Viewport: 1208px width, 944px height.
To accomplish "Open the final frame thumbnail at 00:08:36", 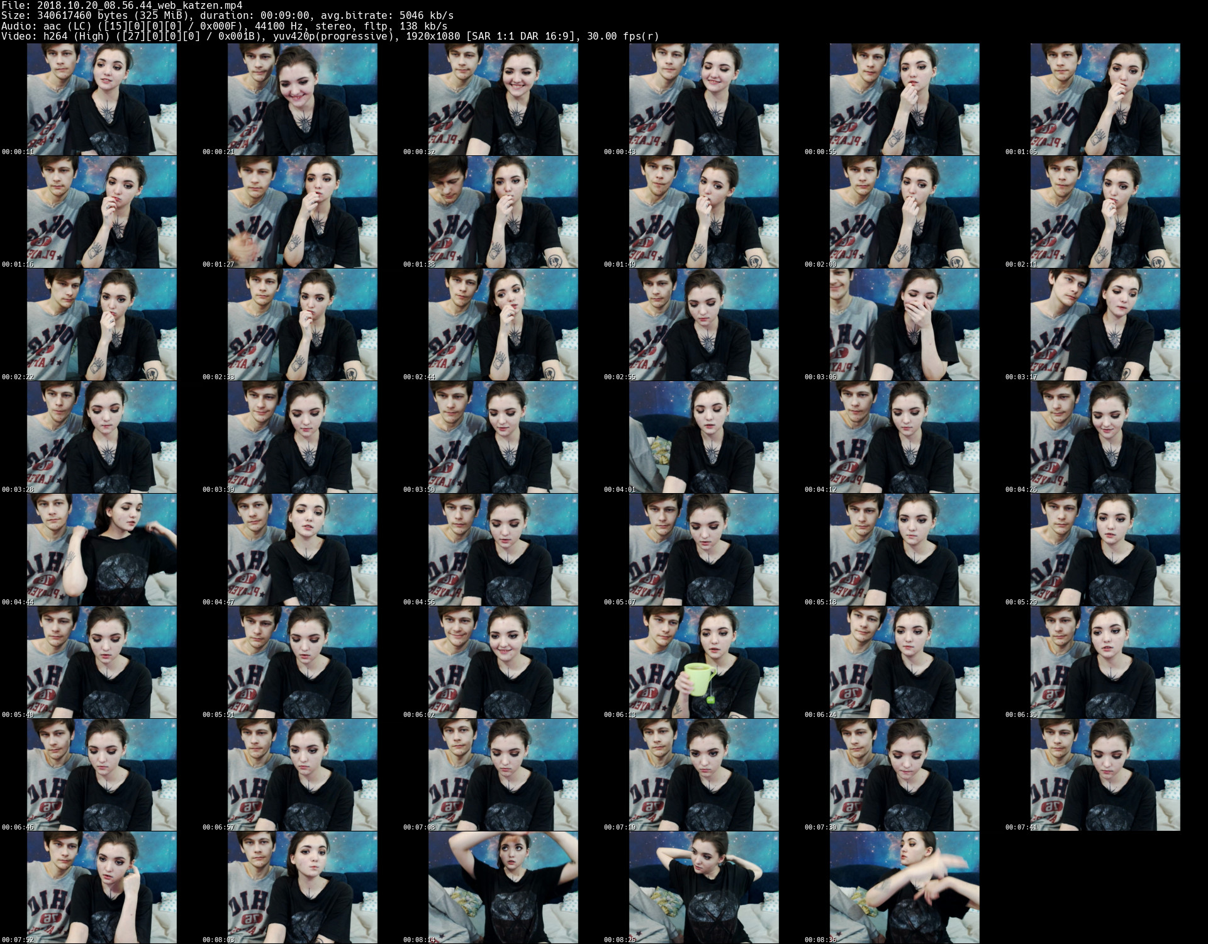I will coord(905,887).
